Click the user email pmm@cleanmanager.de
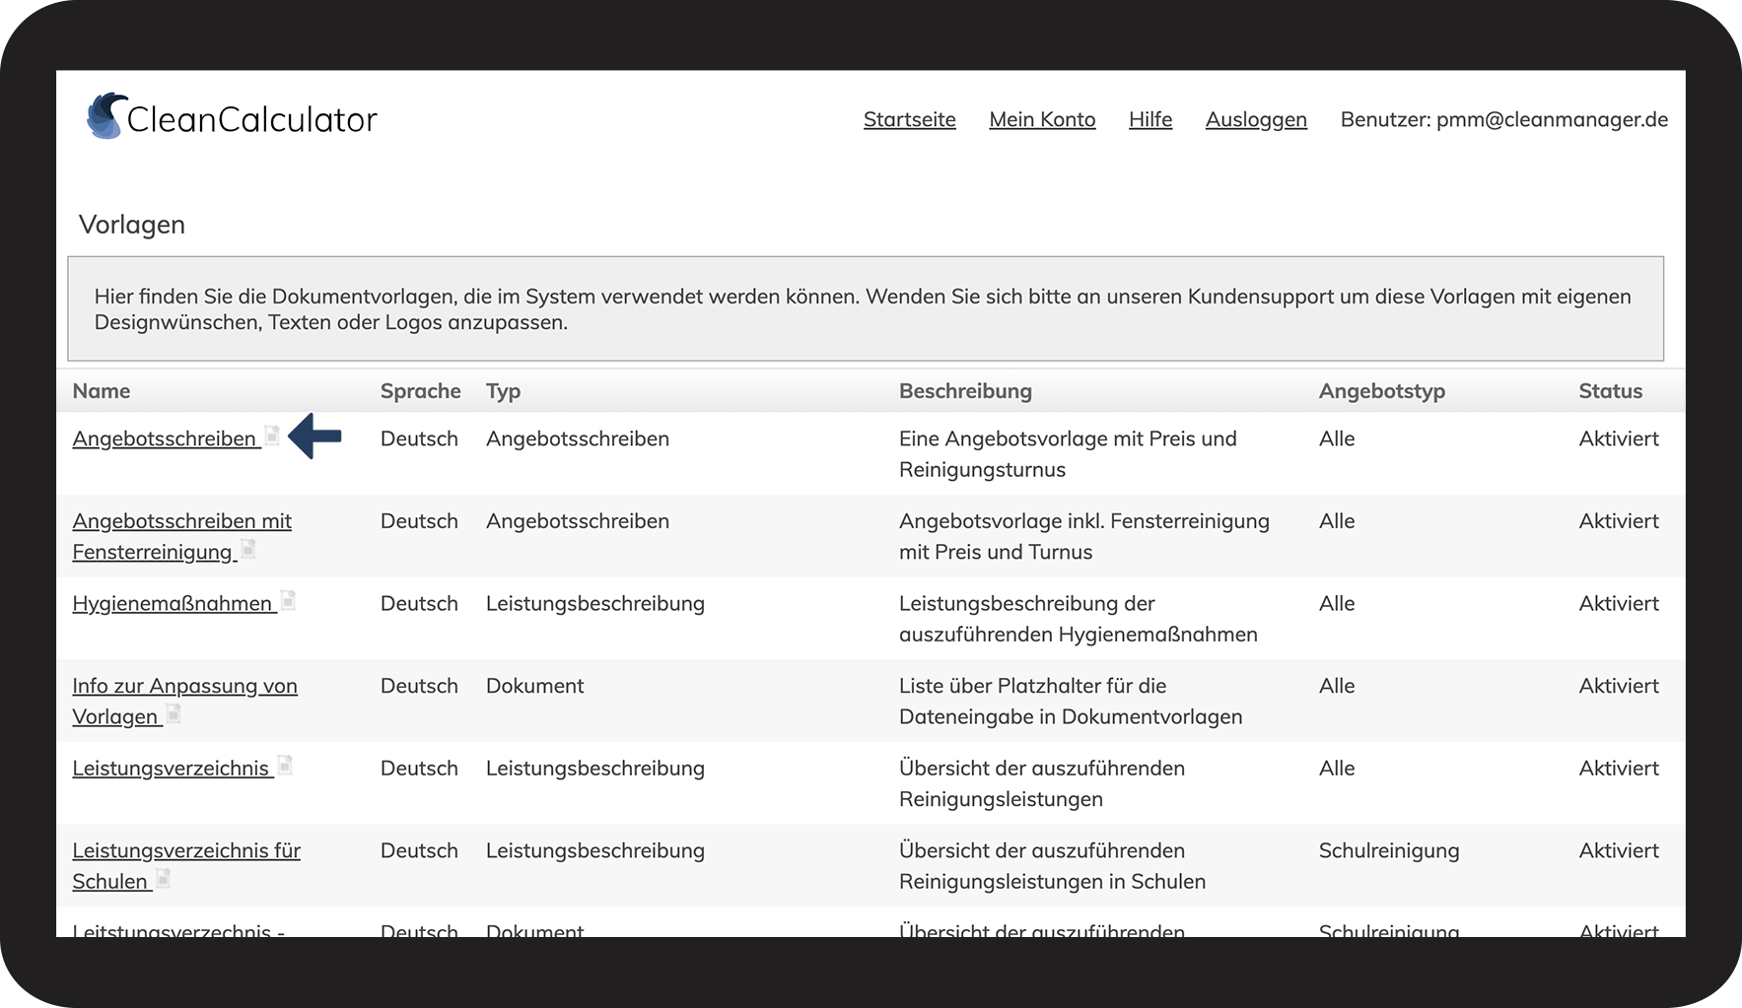The width and height of the screenshot is (1742, 1008). point(1551,119)
